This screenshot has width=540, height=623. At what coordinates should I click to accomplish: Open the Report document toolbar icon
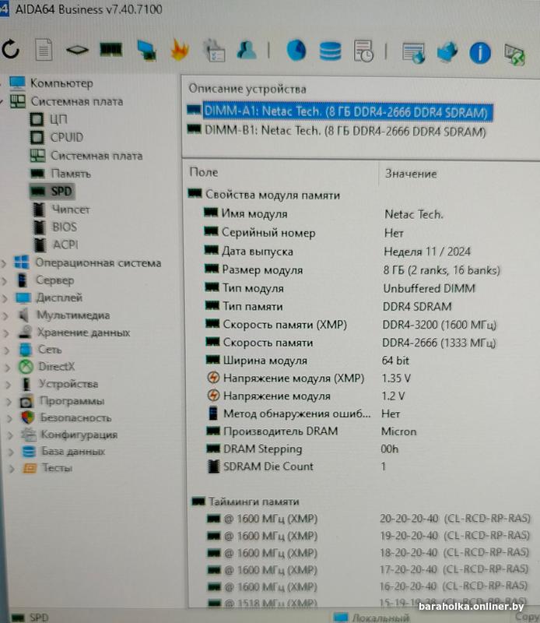pyautogui.click(x=44, y=50)
